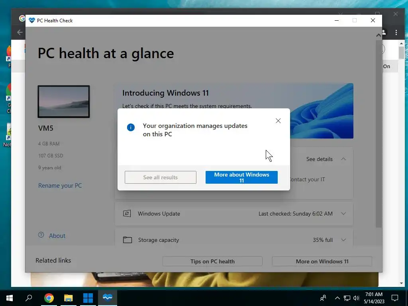Show hidden system tray icons

pos(337,298)
